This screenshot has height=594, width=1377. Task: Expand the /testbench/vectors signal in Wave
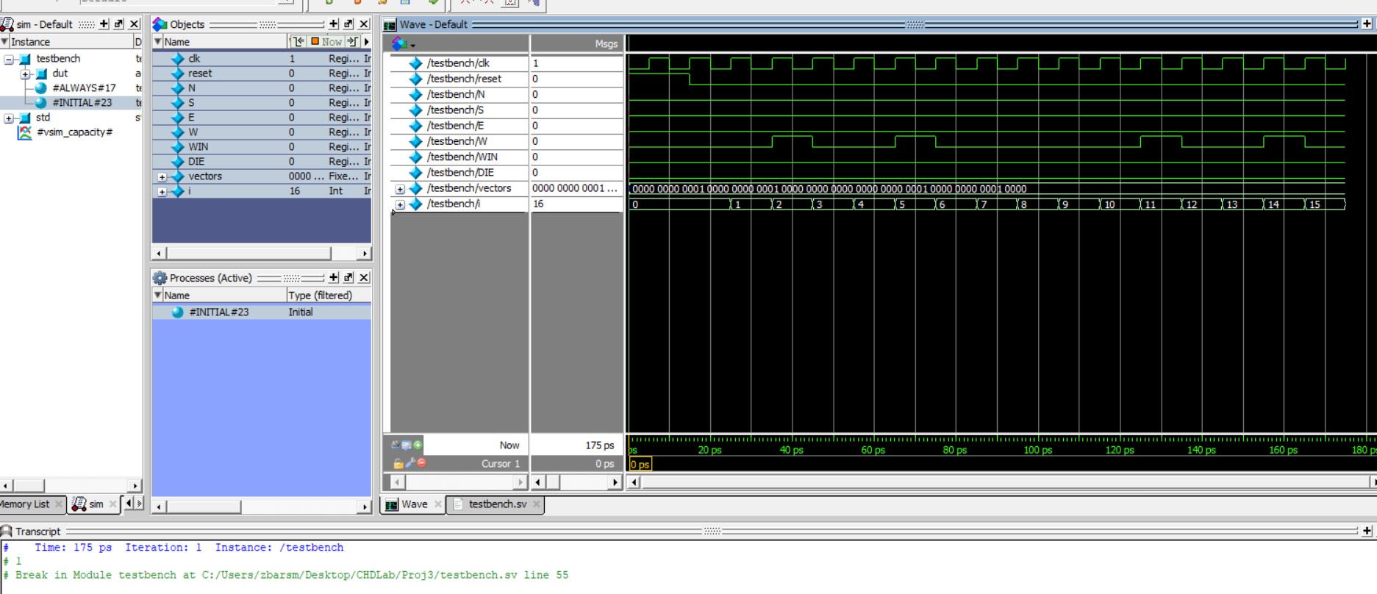tap(400, 189)
